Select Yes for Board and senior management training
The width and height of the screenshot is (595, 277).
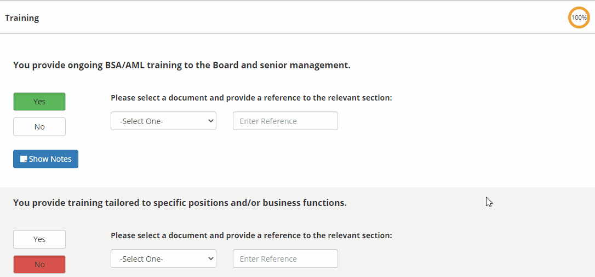click(39, 102)
